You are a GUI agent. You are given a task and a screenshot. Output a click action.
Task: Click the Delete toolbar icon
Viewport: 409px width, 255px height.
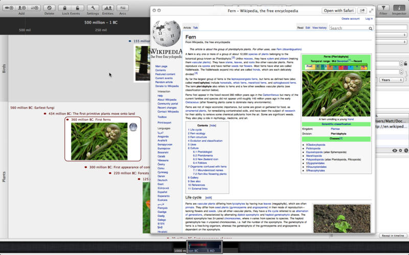50,8
